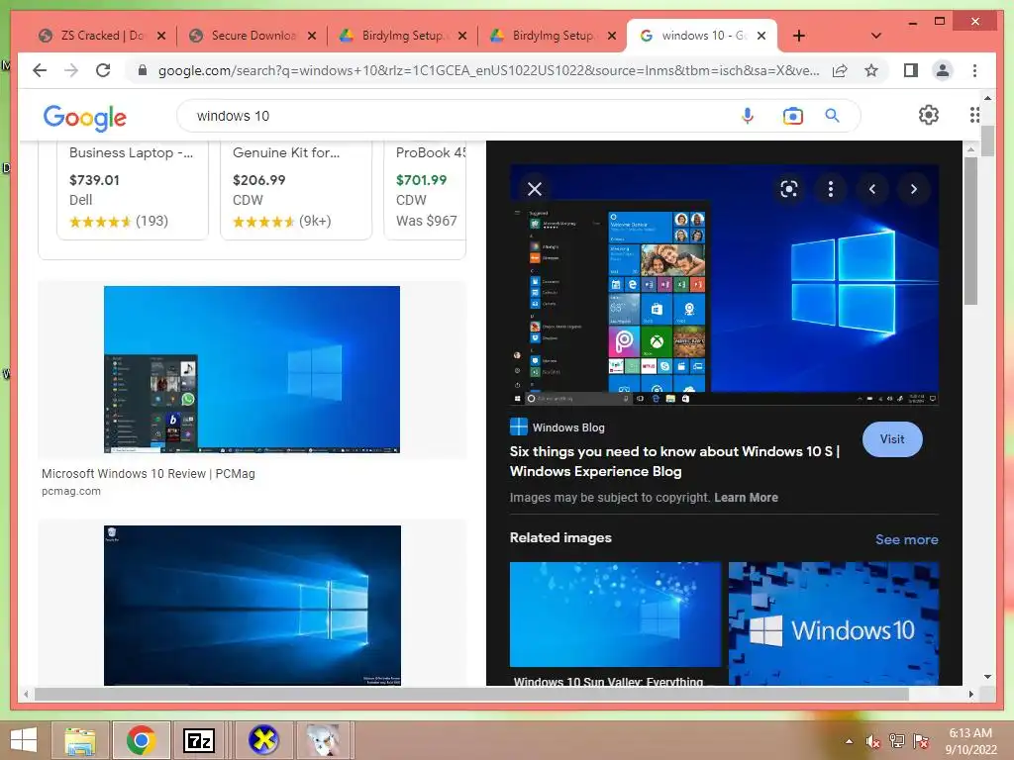Screen dimensions: 1014x760
Task: Click the address bar URL
Action: pos(488,70)
